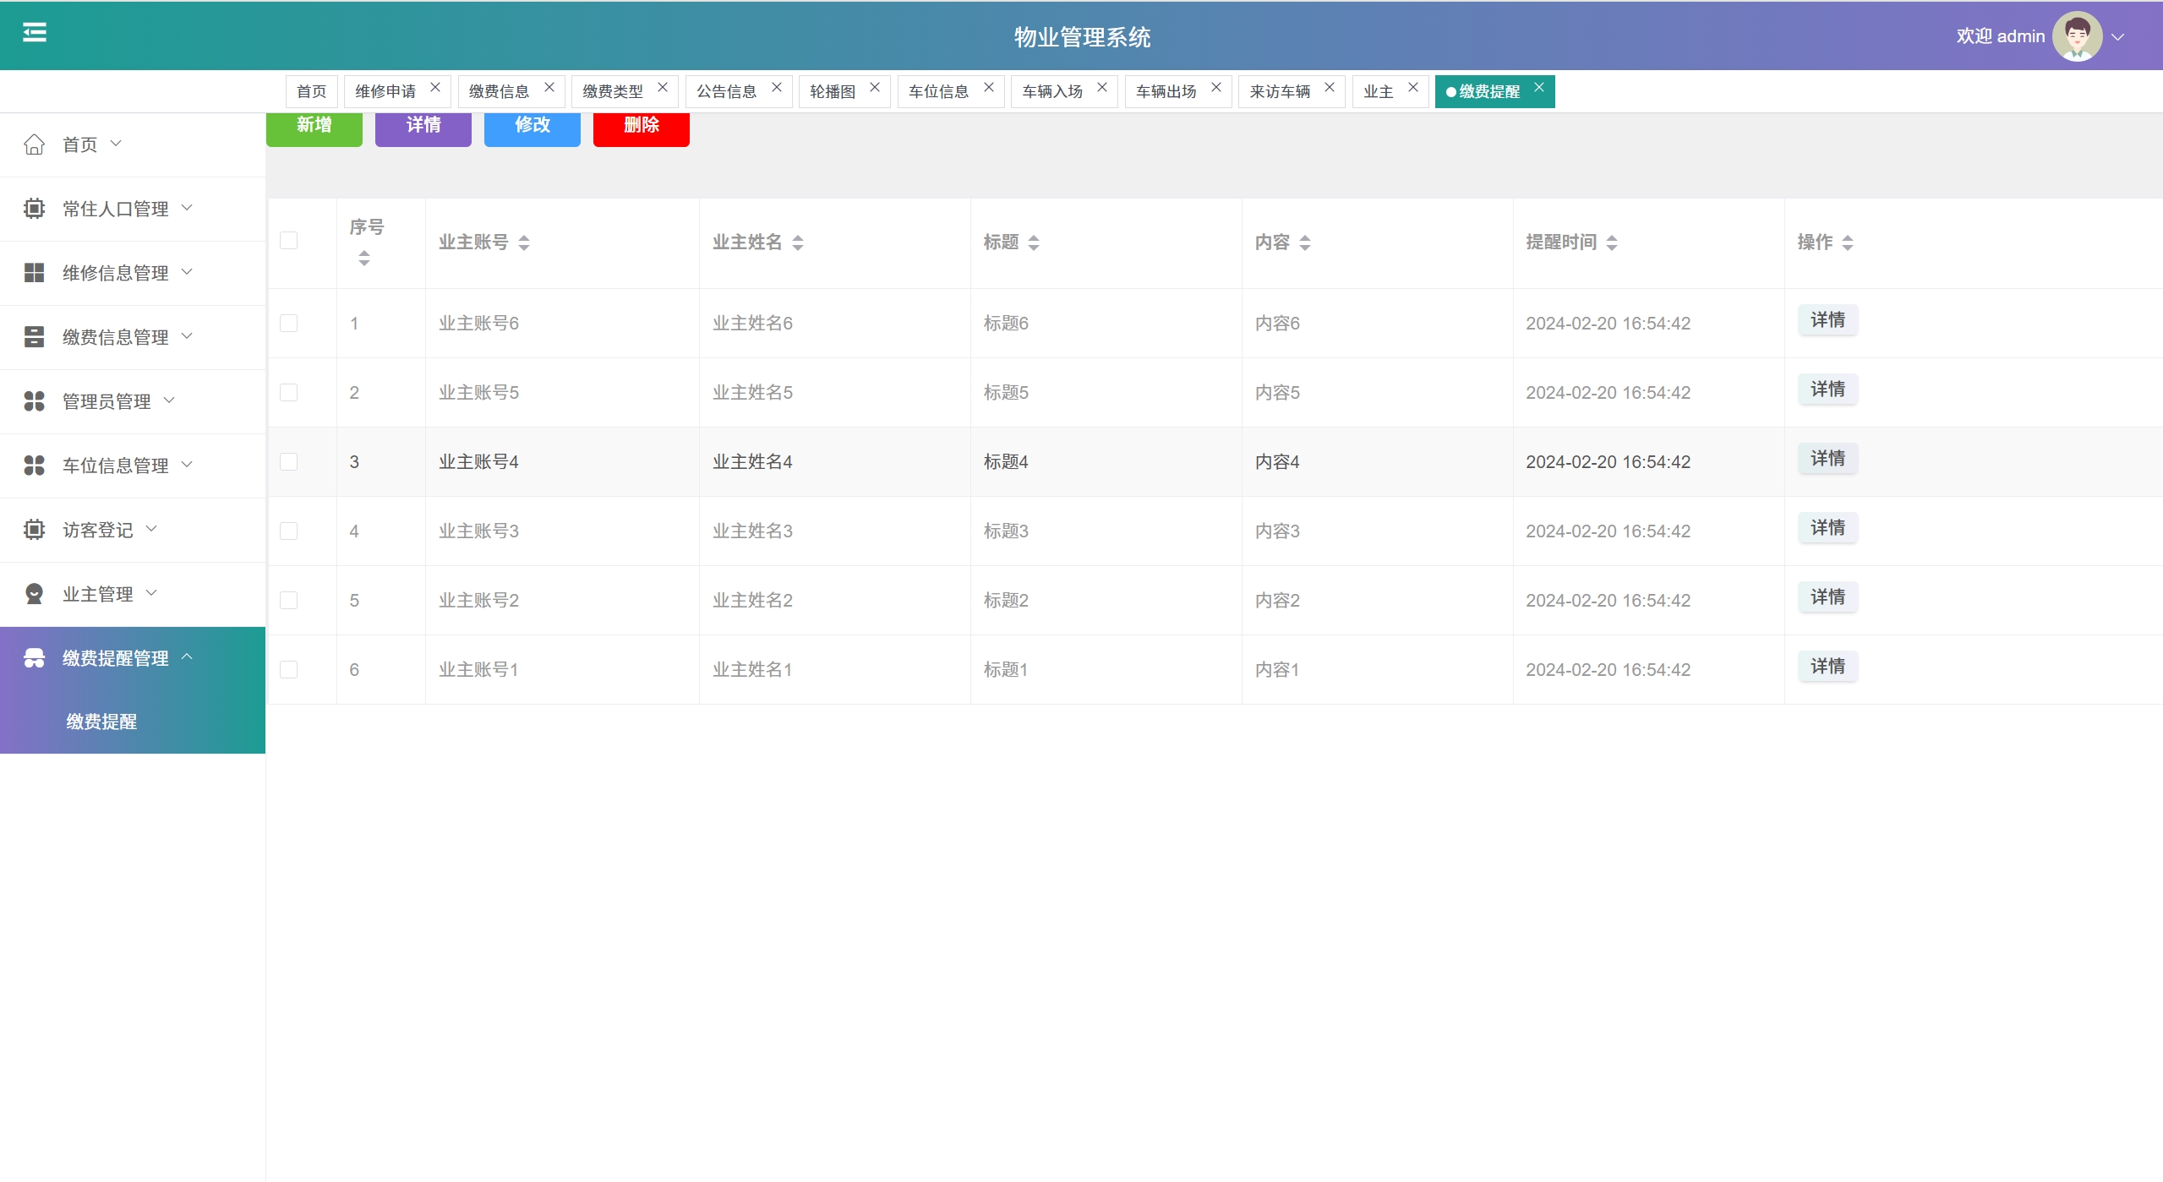Click the home icon in sidebar

coord(34,144)
